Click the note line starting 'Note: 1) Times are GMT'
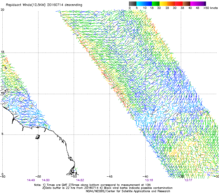Viewport: 219px width, 193px height. 92,185
